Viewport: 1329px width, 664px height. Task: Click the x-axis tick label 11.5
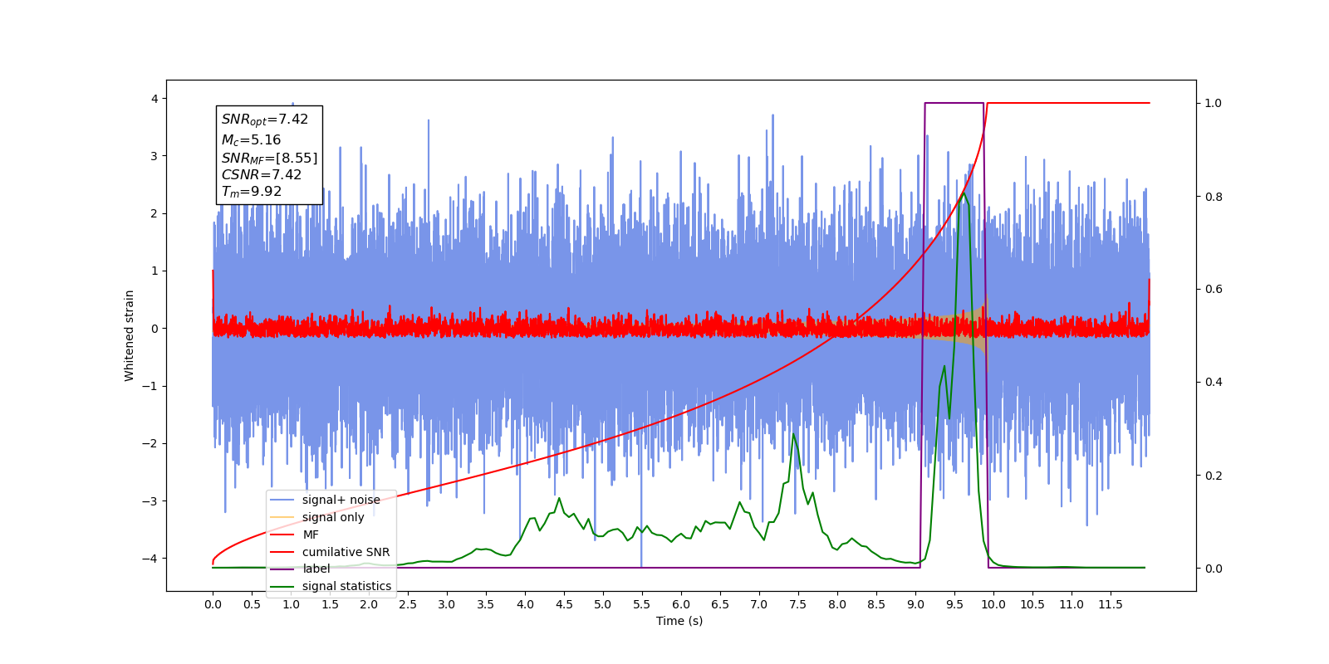coord(1111,604)
